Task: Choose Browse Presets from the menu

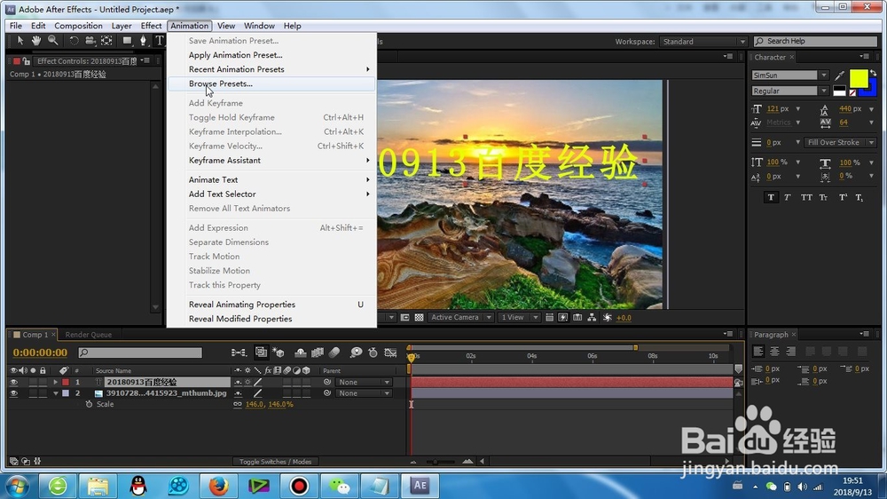Action: [x=271, y=83]
